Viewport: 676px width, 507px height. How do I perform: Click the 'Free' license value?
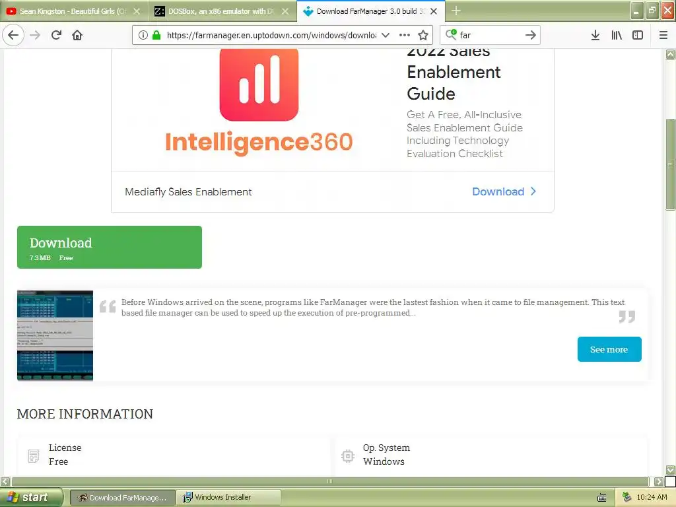click(58, 461)
